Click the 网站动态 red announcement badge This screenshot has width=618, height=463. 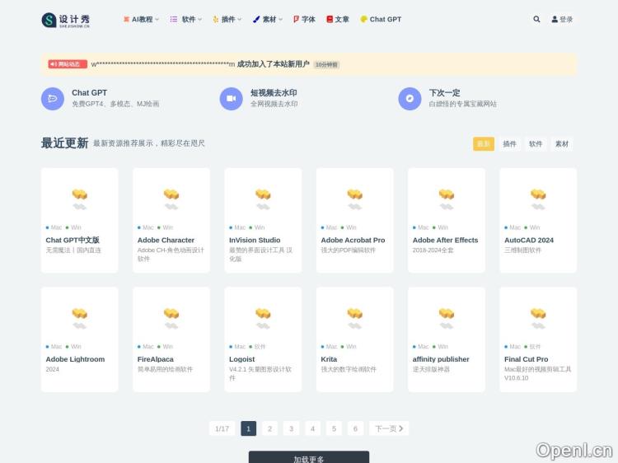pyautogui.click(x=68, y=64)
